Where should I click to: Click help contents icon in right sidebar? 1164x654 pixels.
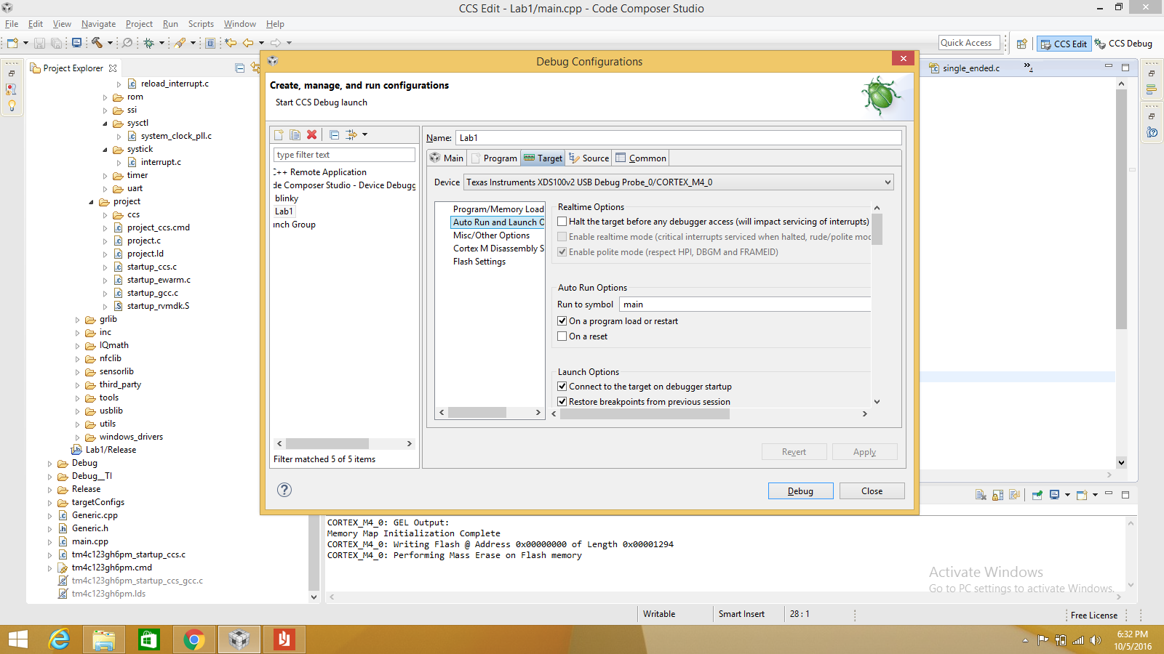tap(1152, 132)
